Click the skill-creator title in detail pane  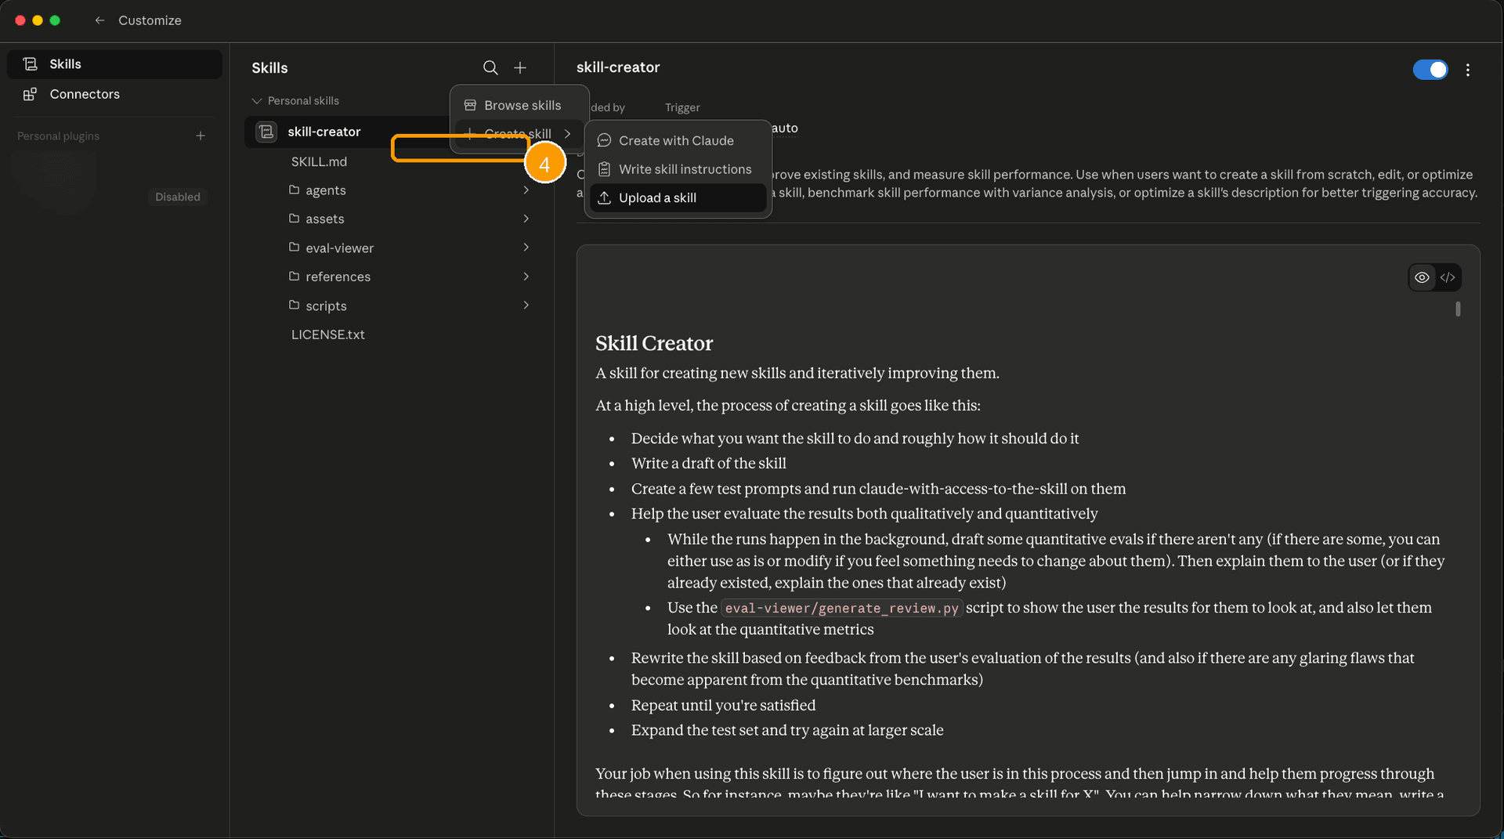[x=618, y=67]
